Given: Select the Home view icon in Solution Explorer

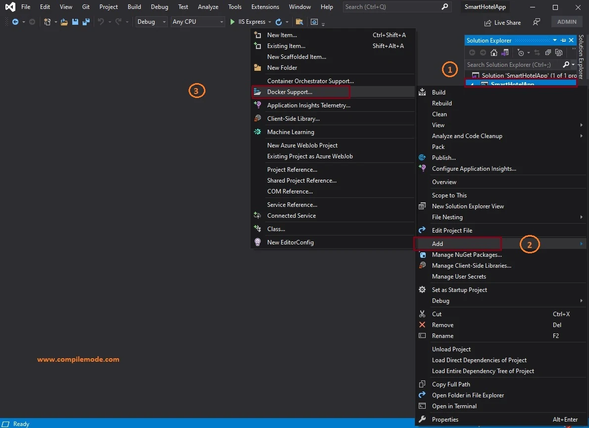Looking at the screenshot, I should pos(493,52).
